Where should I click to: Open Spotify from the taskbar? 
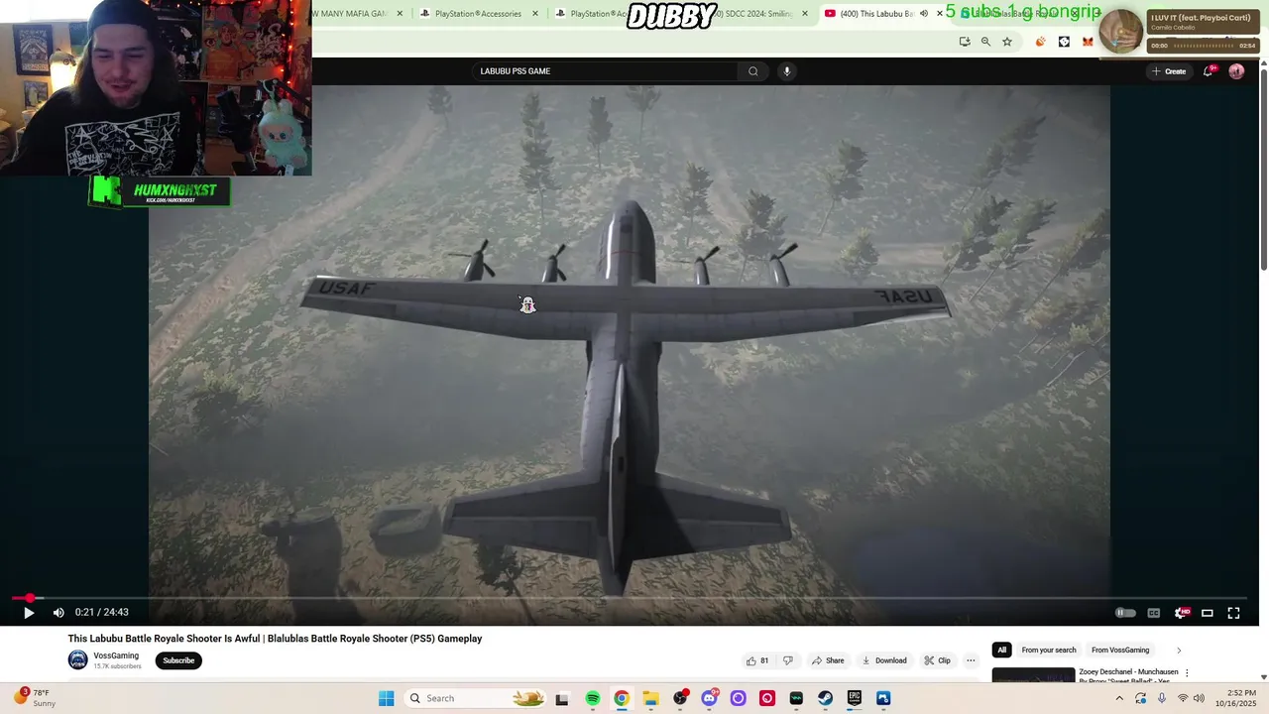593,698
